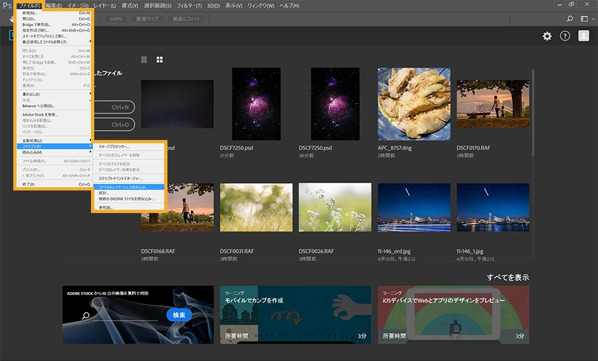
Task: Click the Adobe Stock search field
Action: click(125, 316)
